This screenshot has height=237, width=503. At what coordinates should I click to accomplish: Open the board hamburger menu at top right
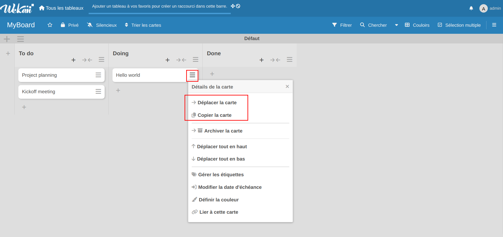(494, 25)
